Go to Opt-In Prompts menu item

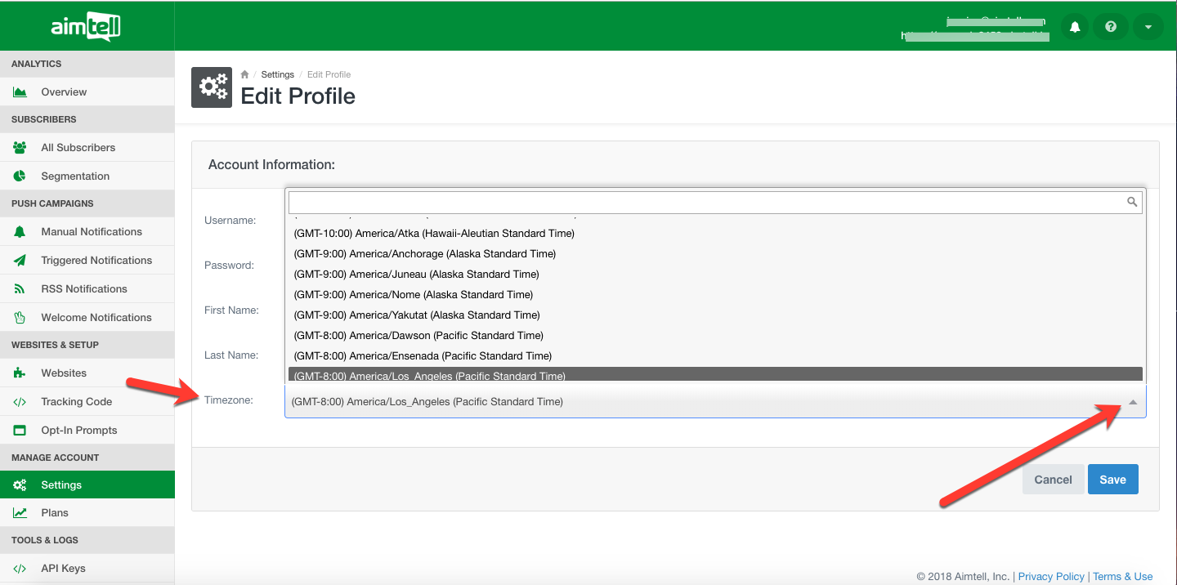pyautogui.click(x=78, y=431)
